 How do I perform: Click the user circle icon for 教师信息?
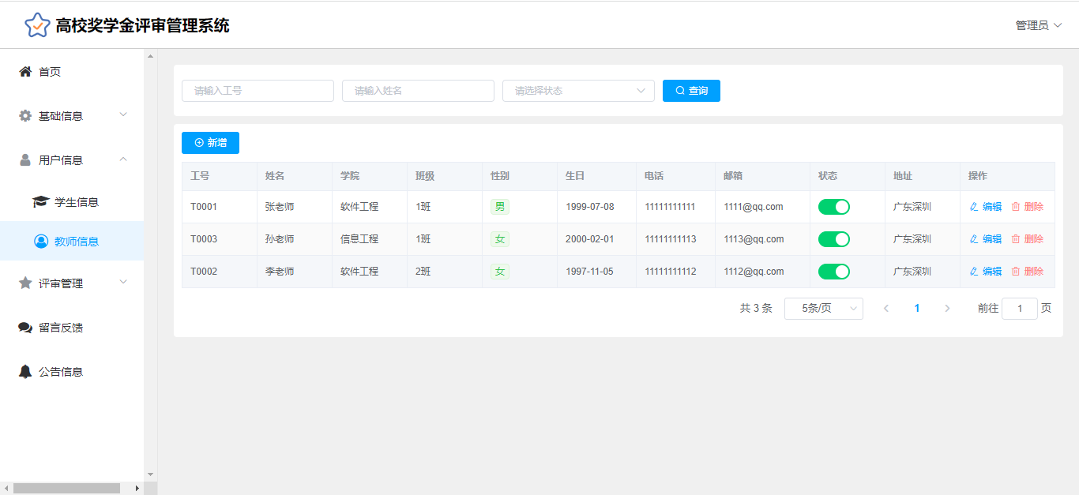point(41,242)
